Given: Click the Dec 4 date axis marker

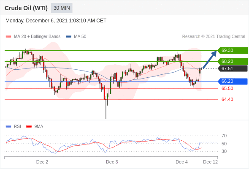Looking at the screenshot, I should [181, 162].
